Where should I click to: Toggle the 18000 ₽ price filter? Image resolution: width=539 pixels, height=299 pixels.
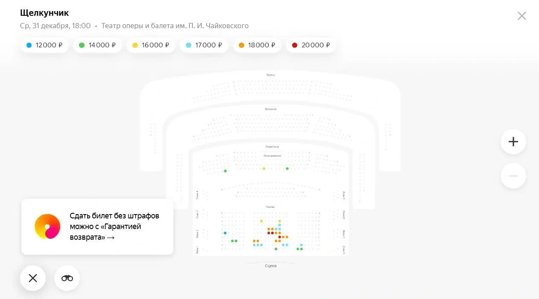257,45
